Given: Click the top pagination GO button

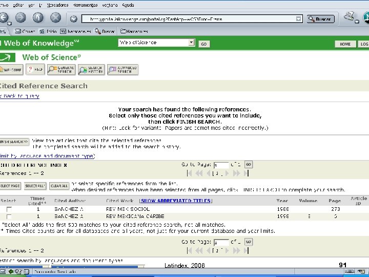Looking at the screenshot, I should 249,165.
